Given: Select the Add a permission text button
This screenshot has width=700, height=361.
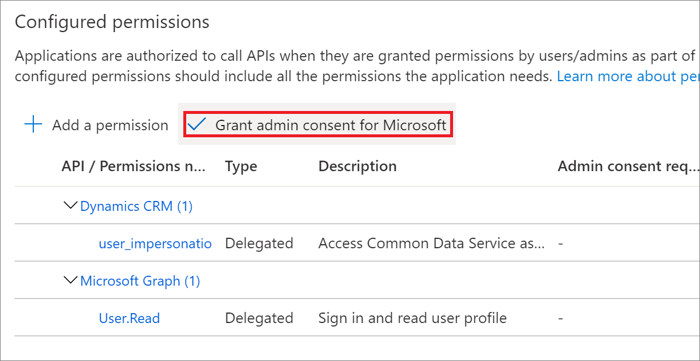Looking at the screenshot, I should point(110,125).
